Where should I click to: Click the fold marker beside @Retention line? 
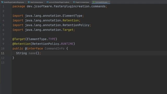pyautogui.click(x=11, y=44)
